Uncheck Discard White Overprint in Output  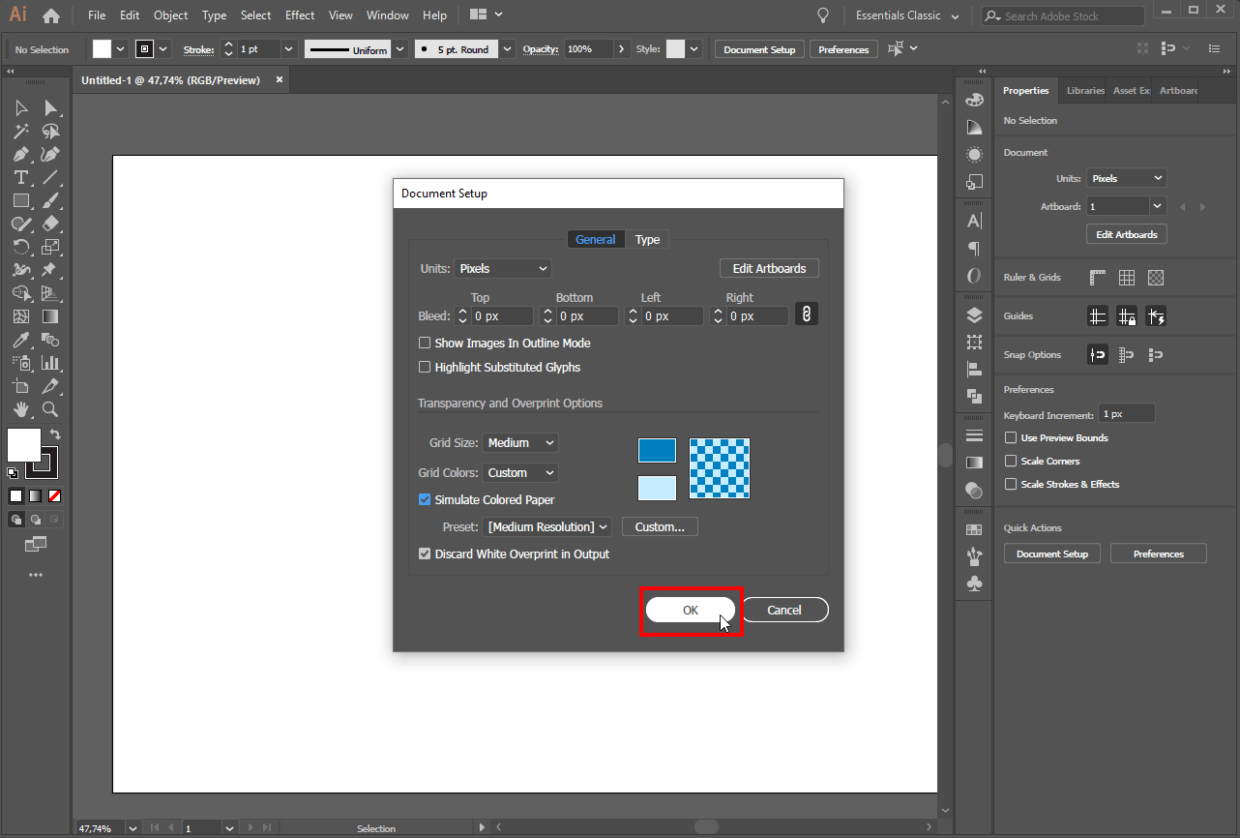point(425,554)
